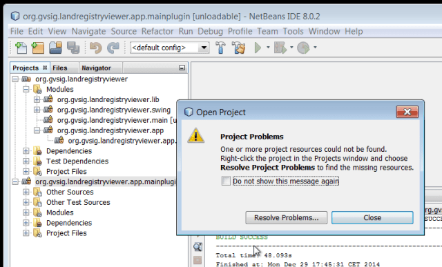Click the org.gvsig.landregistryviewer.lib module icon
442x267 pixels.
48,99
